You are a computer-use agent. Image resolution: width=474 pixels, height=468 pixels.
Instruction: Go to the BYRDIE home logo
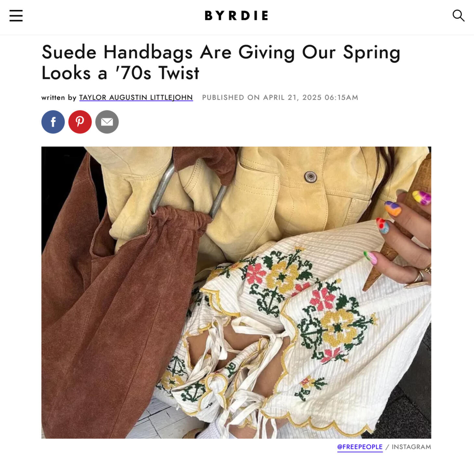pos(237,16)
